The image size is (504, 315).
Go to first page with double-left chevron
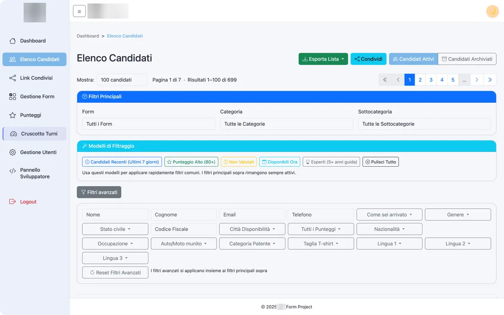point(385,80)
